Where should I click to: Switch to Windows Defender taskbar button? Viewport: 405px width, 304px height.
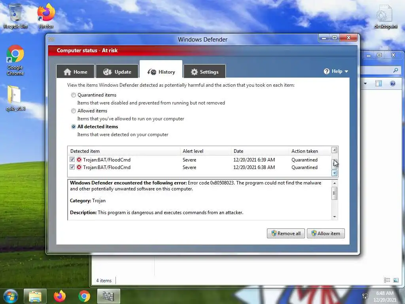(108, 296)
